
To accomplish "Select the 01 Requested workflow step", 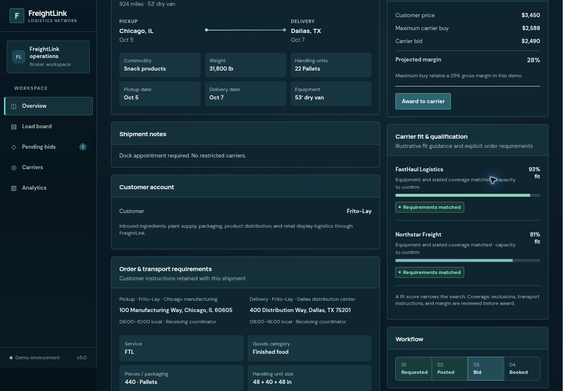I will (414, 368).
